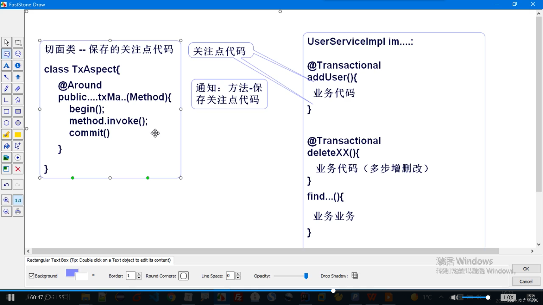Increase Line Space with up arrow
Image resolution: width=543 pixels, height=305 pixels.
click(x=238, y=274)
